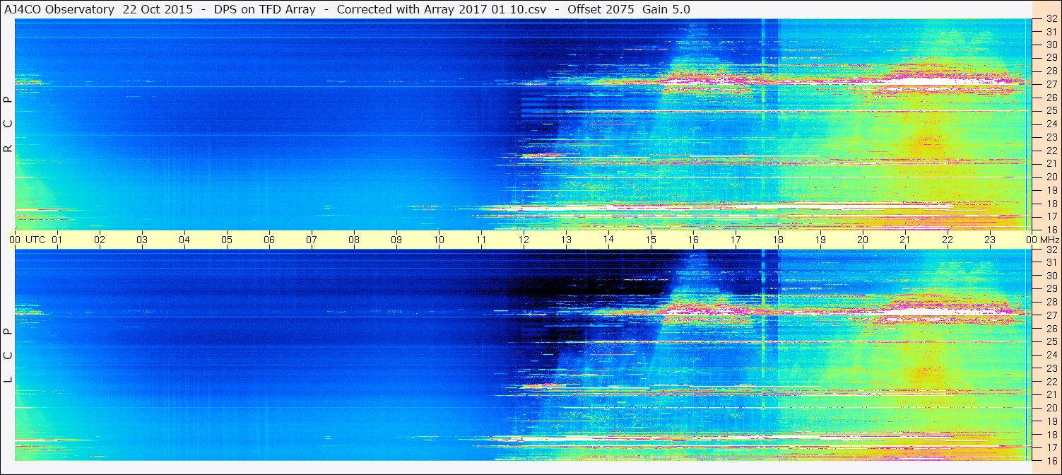Select the 04 hour marker on time axis

click(x=184, y=240)
